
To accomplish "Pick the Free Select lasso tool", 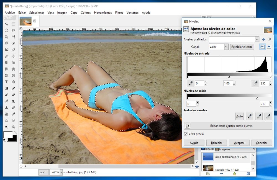I will click(x=13, y=30).
